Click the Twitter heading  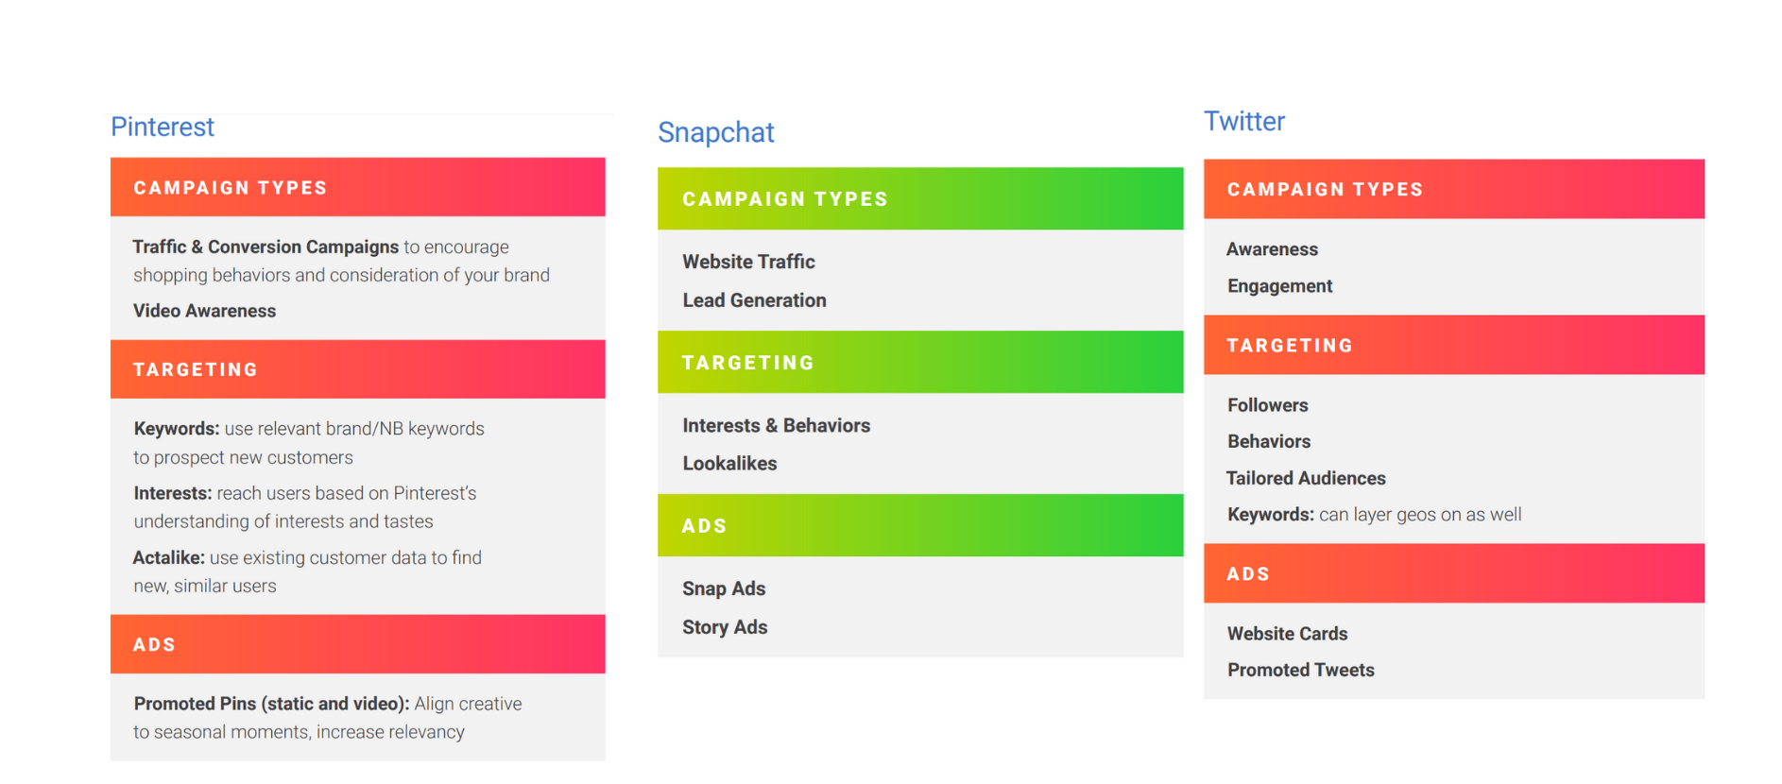[x=1243, y=121]
